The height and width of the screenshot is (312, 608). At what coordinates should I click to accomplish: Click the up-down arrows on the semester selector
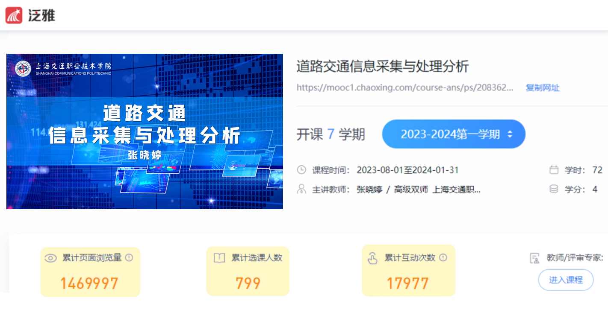tap(510, 134)
